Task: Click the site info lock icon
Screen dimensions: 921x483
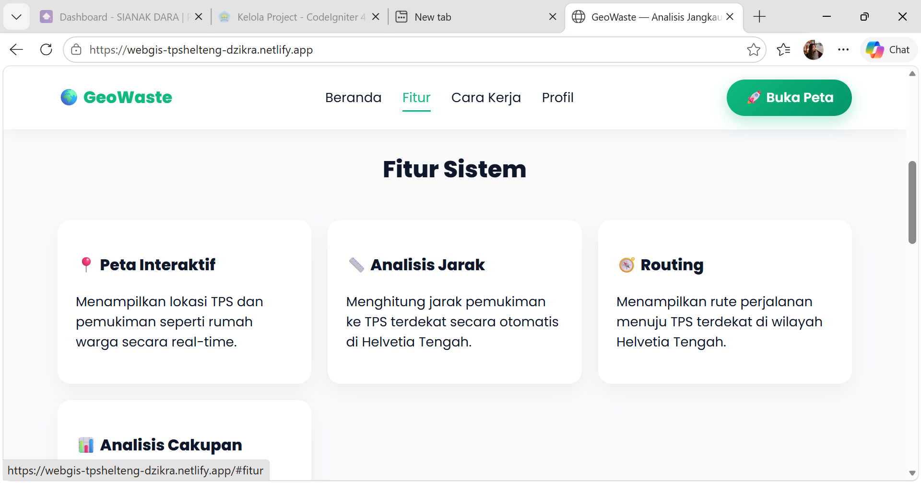Action: [76, 49]
